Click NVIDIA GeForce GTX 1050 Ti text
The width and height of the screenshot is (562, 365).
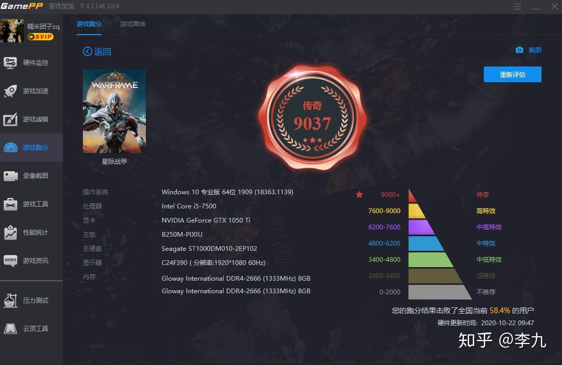(206, 220)
